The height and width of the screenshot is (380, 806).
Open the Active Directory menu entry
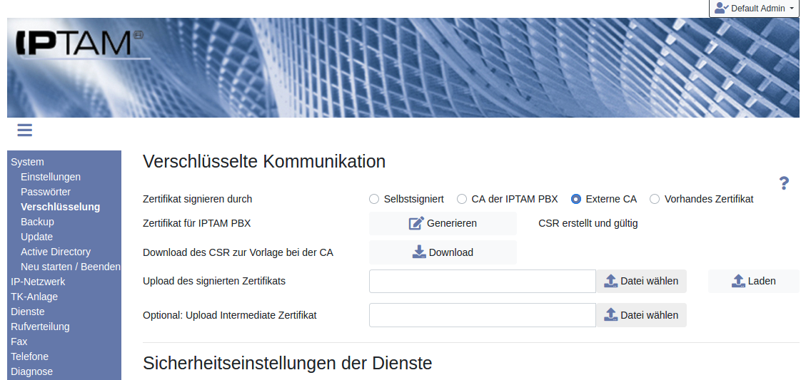(x=56, y=252)
